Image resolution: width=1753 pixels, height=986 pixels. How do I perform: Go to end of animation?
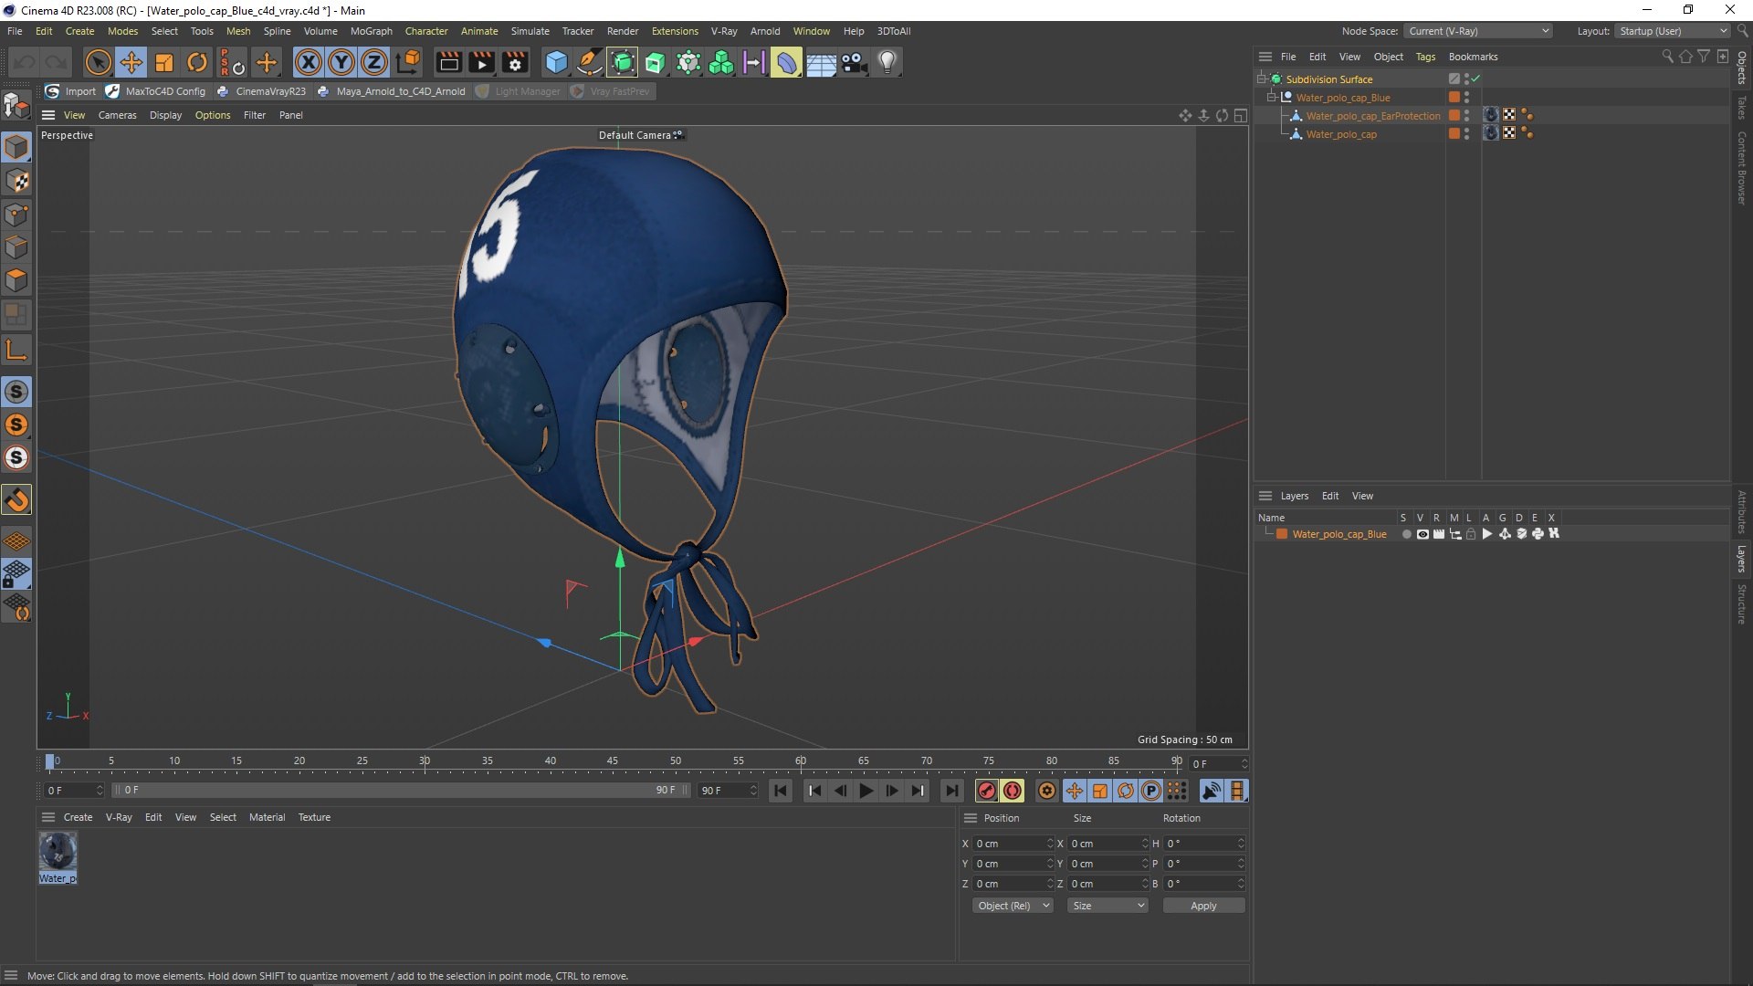pos(951,792)
